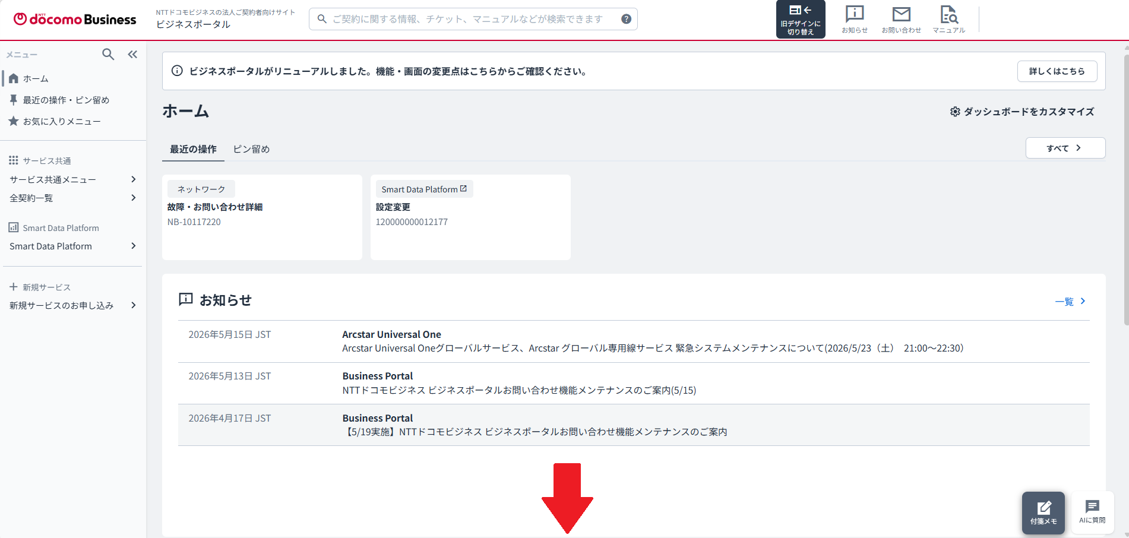The height and width of the screenshot is (538, 1129).
Task: Click the page vertical scrollbar
Action: [1125, 190]
